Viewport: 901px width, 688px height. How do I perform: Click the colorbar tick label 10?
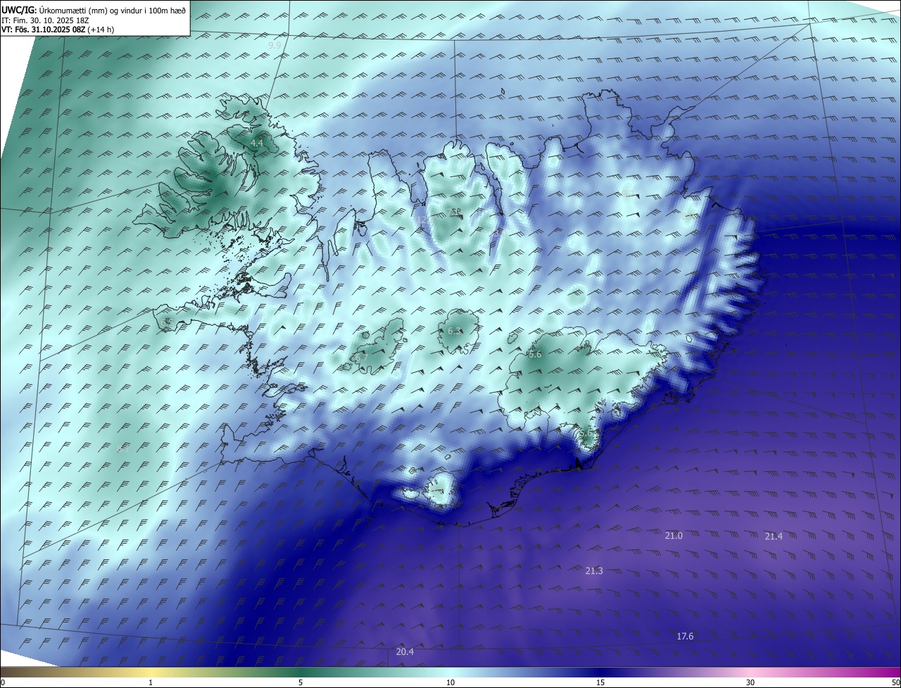[x=450, y=682]
